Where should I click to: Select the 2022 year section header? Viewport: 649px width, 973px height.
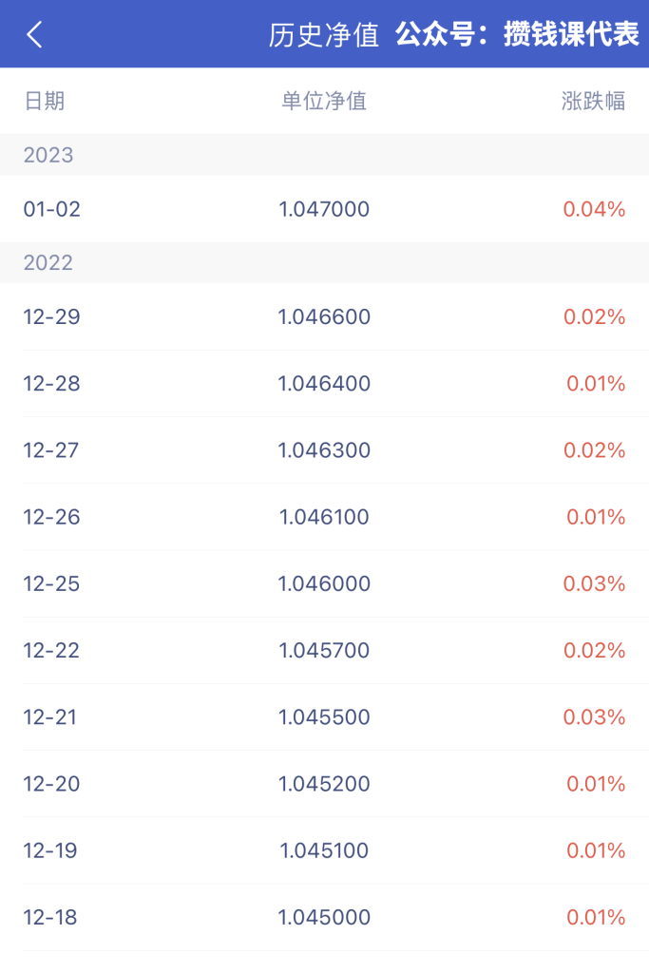pyautogui.click(x=325, y=262)
